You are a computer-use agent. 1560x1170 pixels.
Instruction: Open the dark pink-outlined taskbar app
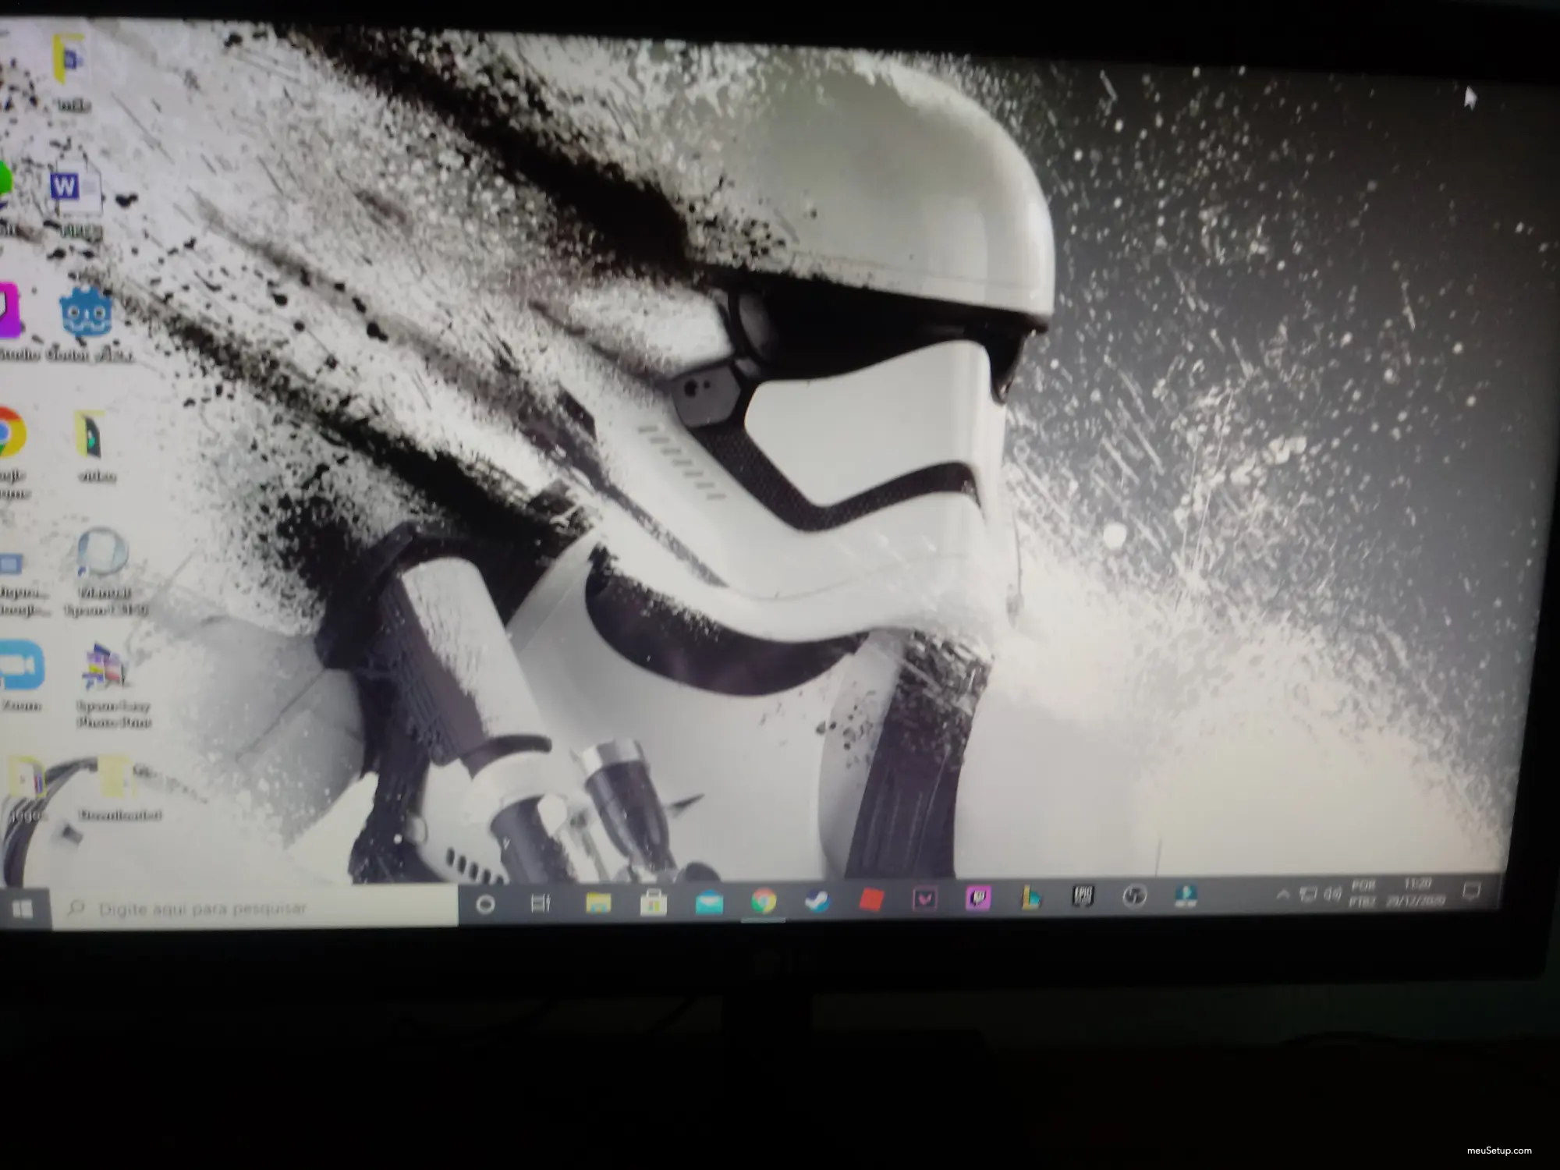pos(924,900)
